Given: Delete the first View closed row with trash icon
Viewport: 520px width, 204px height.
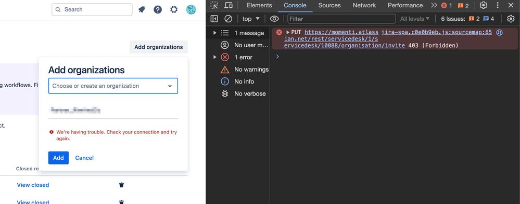Looking at the screenshot, I should click(121, 185).
